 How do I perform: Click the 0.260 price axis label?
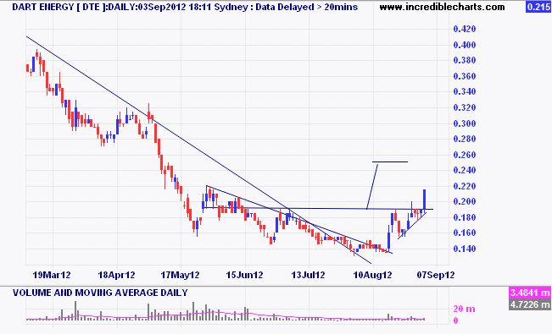[465, 155]
